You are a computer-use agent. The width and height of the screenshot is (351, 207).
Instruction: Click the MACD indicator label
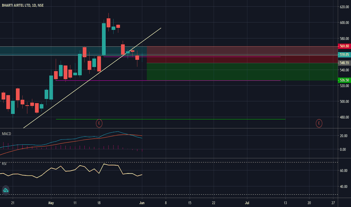pyautogui.click(x=6, y=134)
